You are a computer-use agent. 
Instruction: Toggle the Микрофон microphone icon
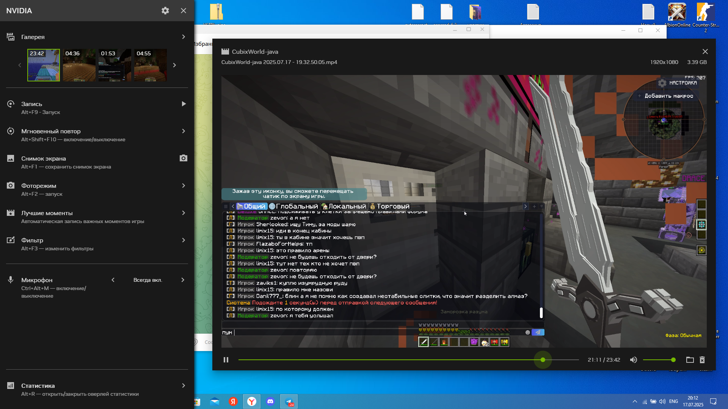(x=11, y=280)
